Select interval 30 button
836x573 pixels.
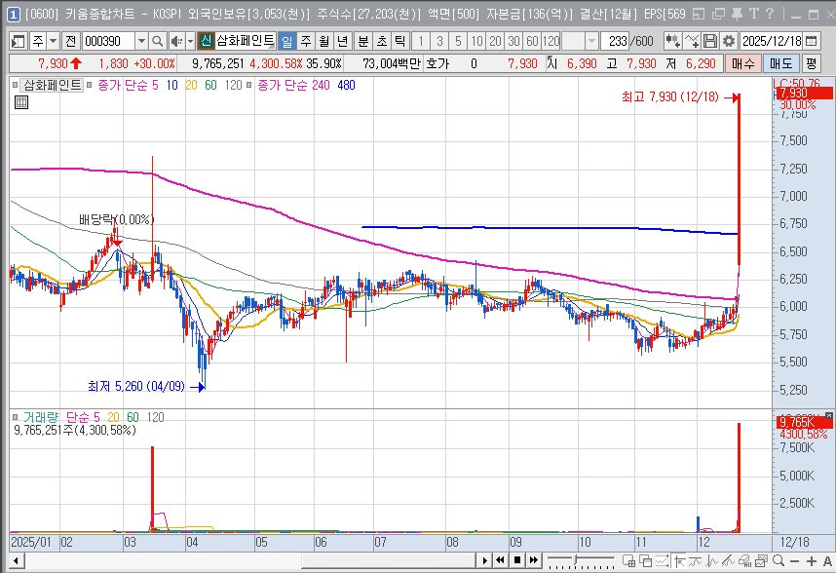tap(513, 41)
